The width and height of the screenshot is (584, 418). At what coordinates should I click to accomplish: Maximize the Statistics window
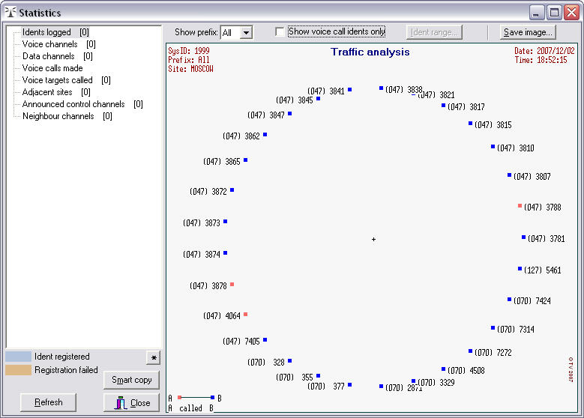pos(554,13)
